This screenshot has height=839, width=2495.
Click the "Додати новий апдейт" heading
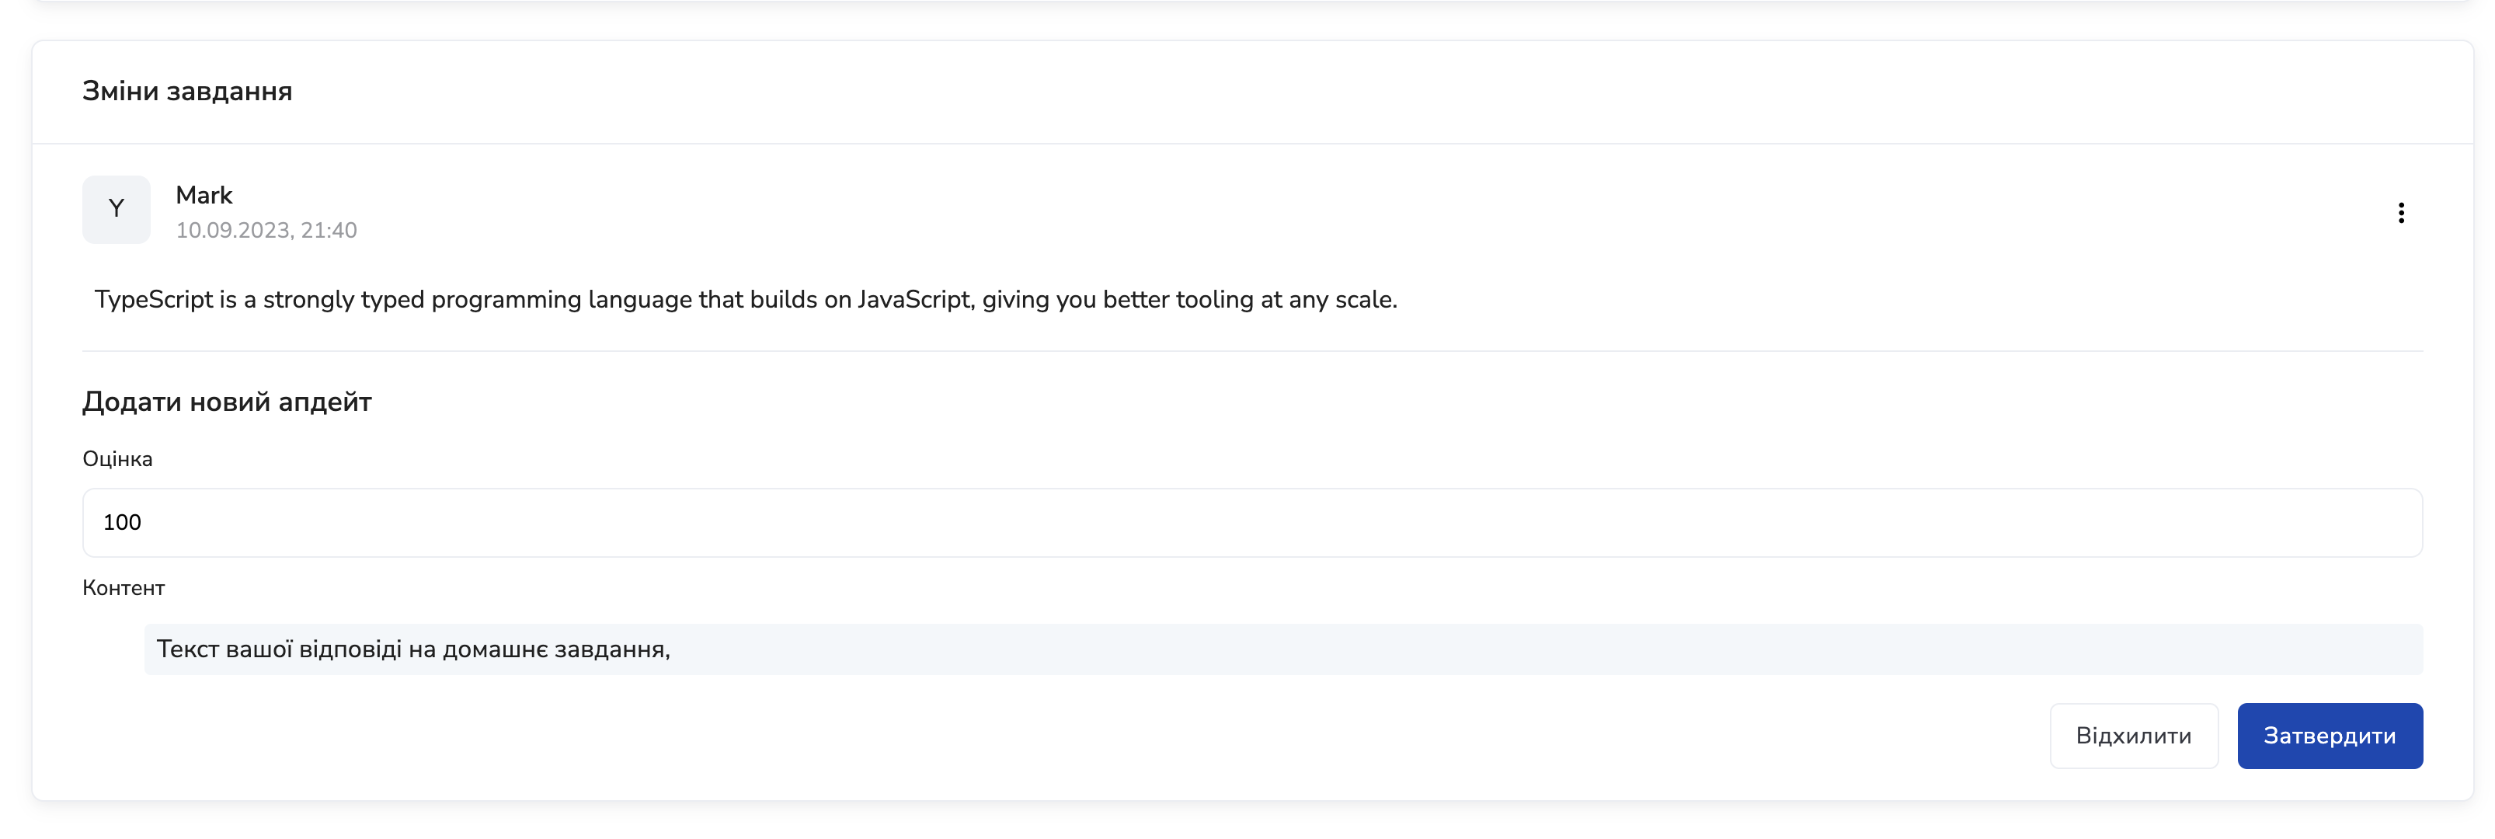click(x=227, y=401)
